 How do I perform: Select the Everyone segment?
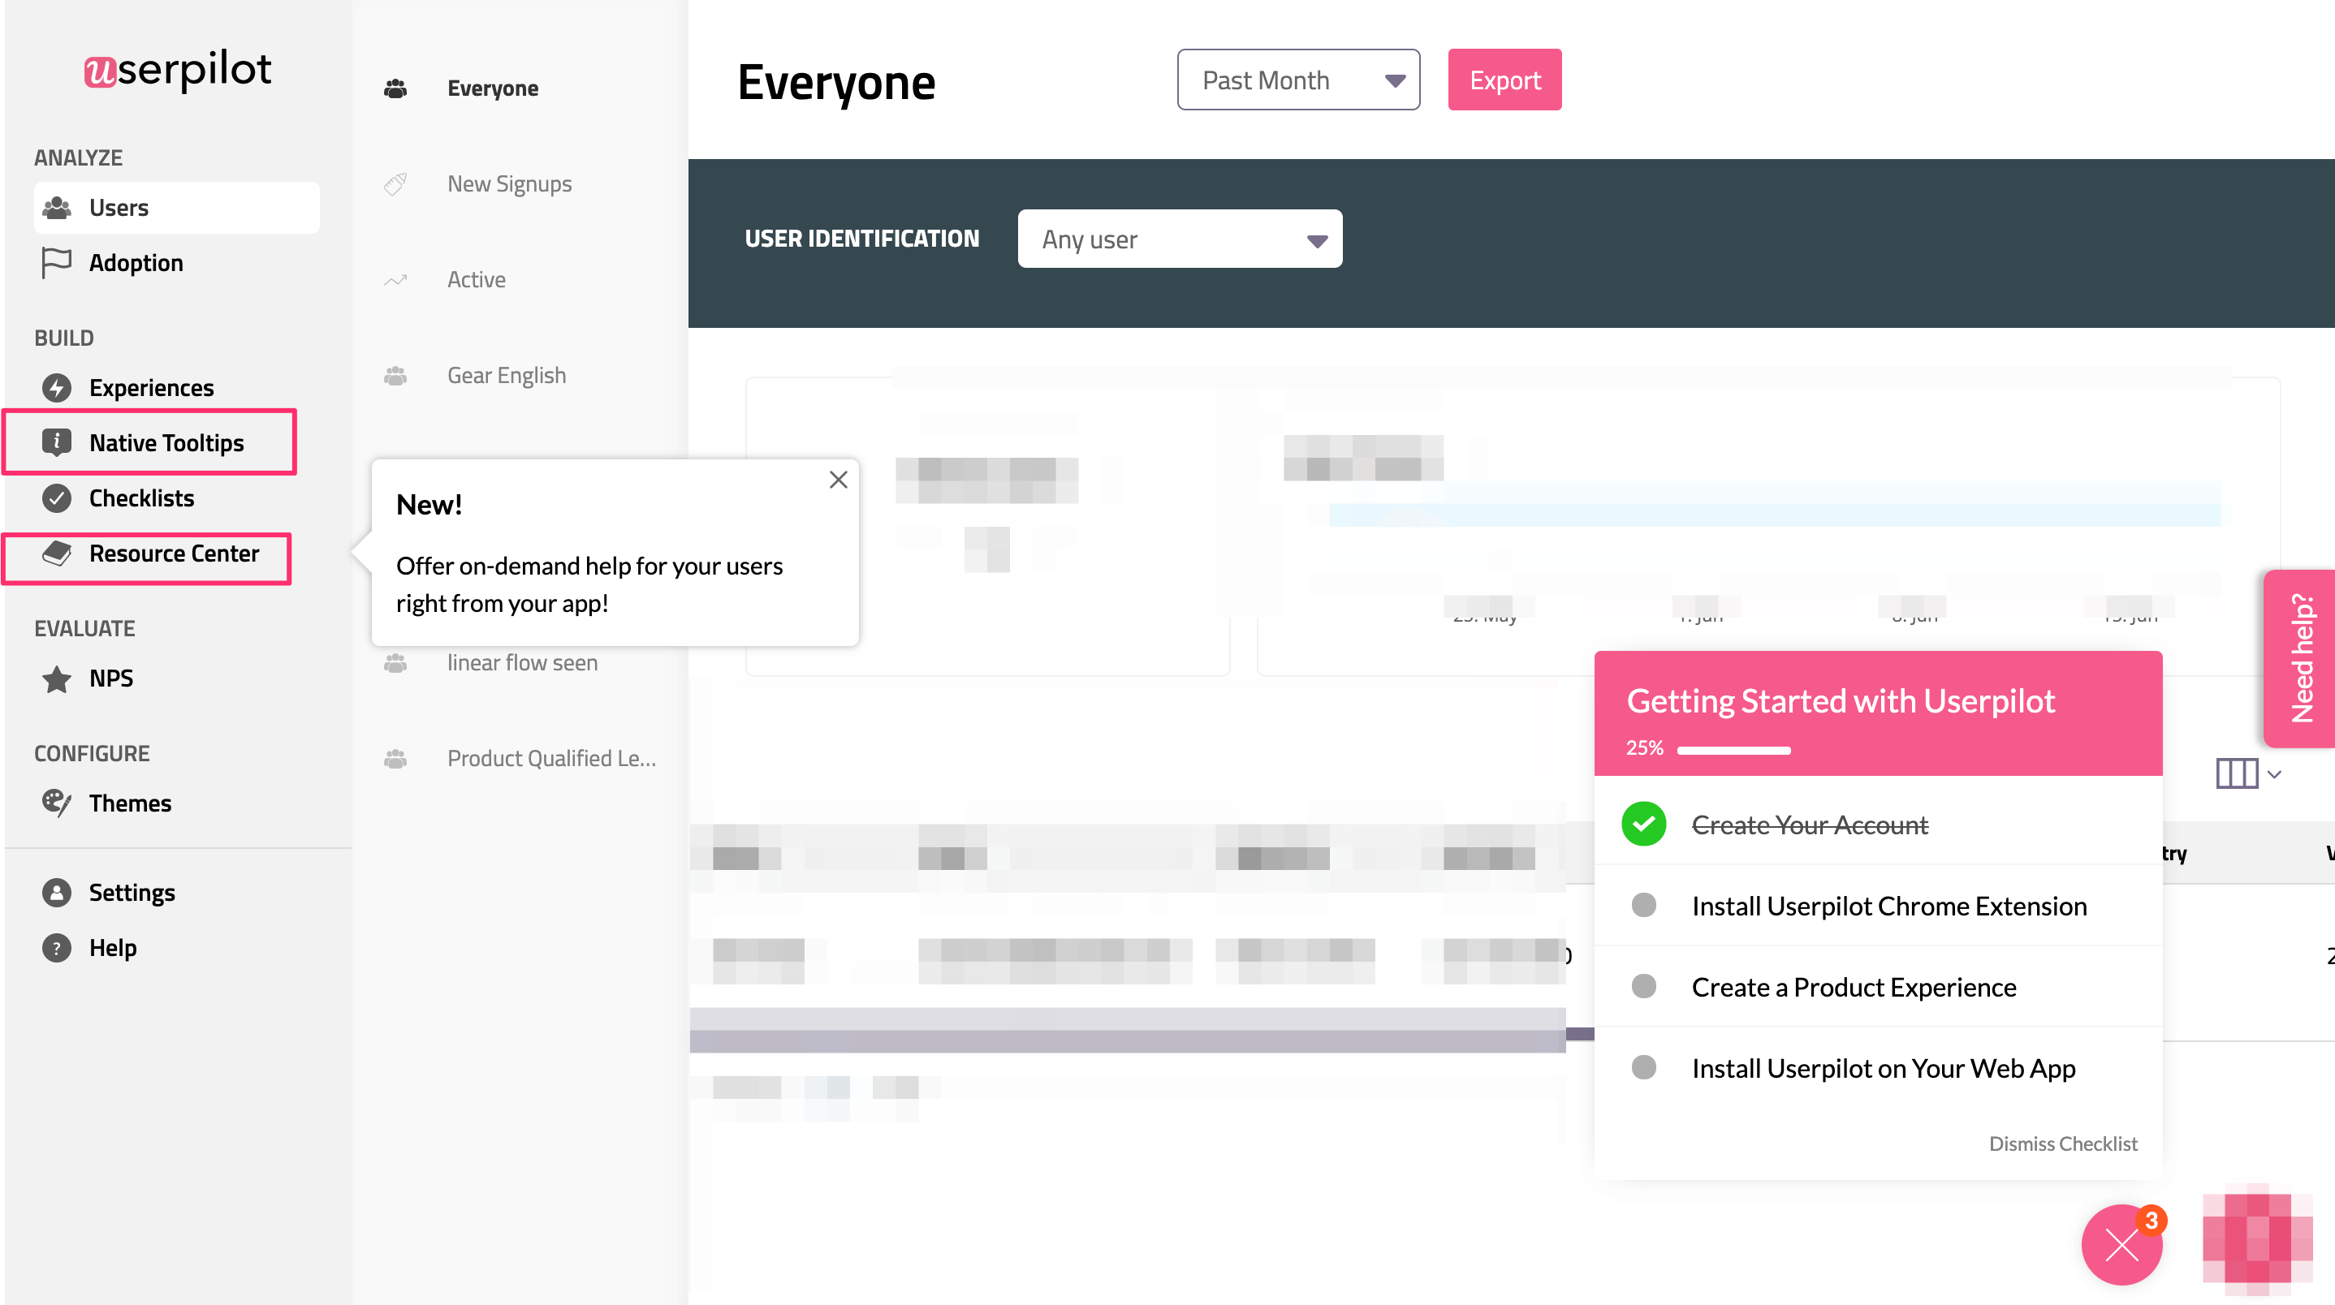493,88
